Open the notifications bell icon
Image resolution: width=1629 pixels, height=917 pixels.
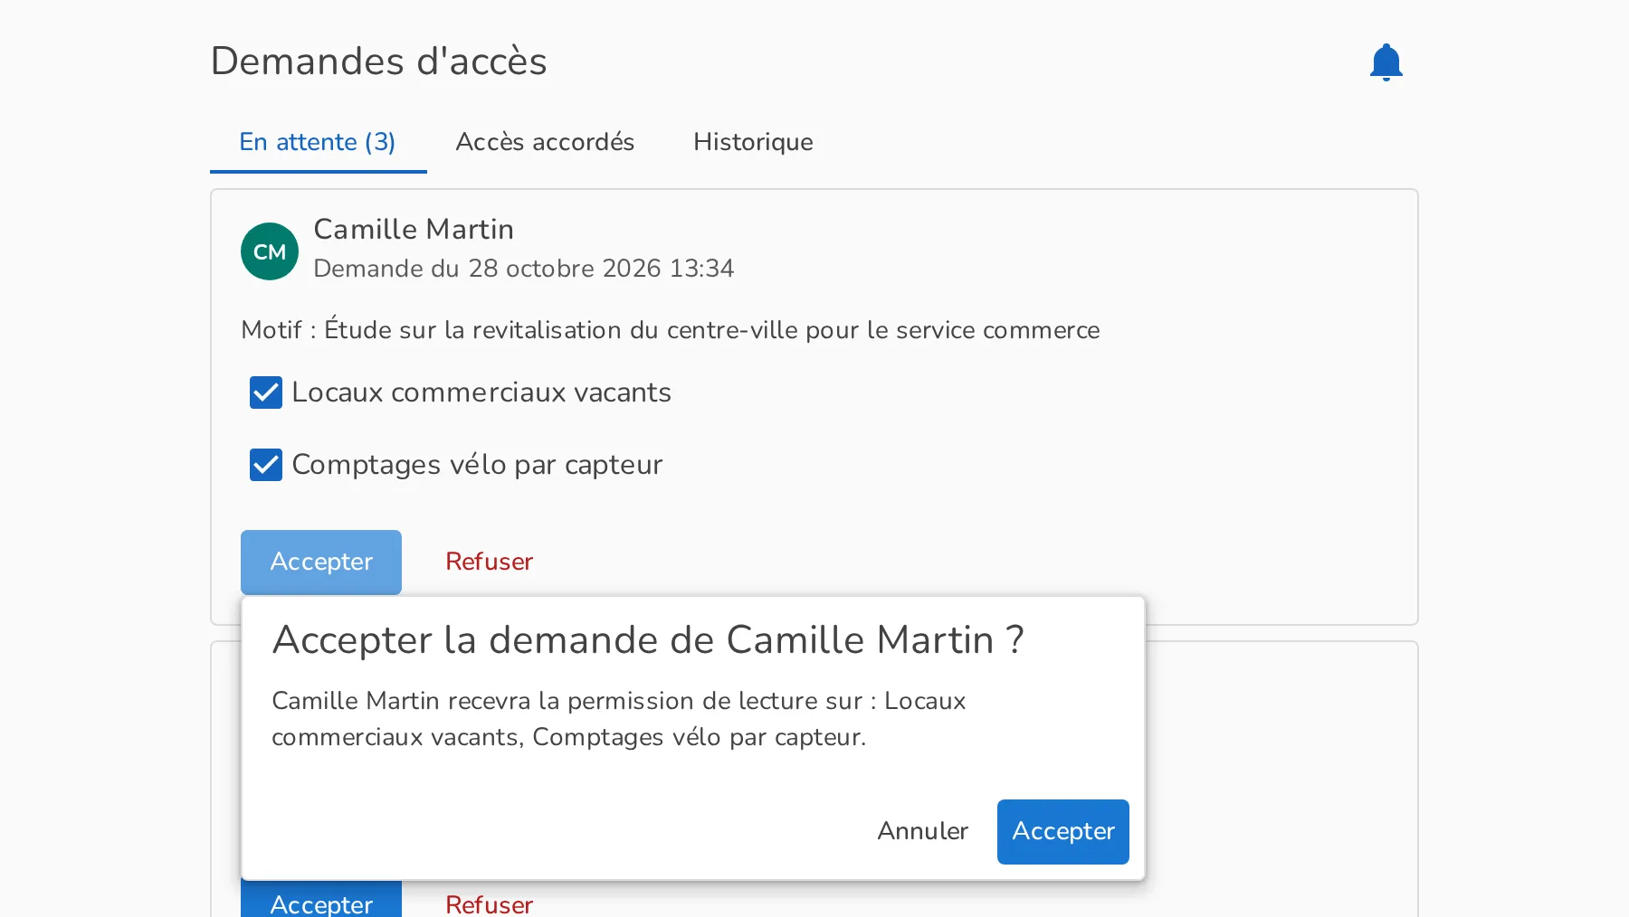tap(1386, 62)
